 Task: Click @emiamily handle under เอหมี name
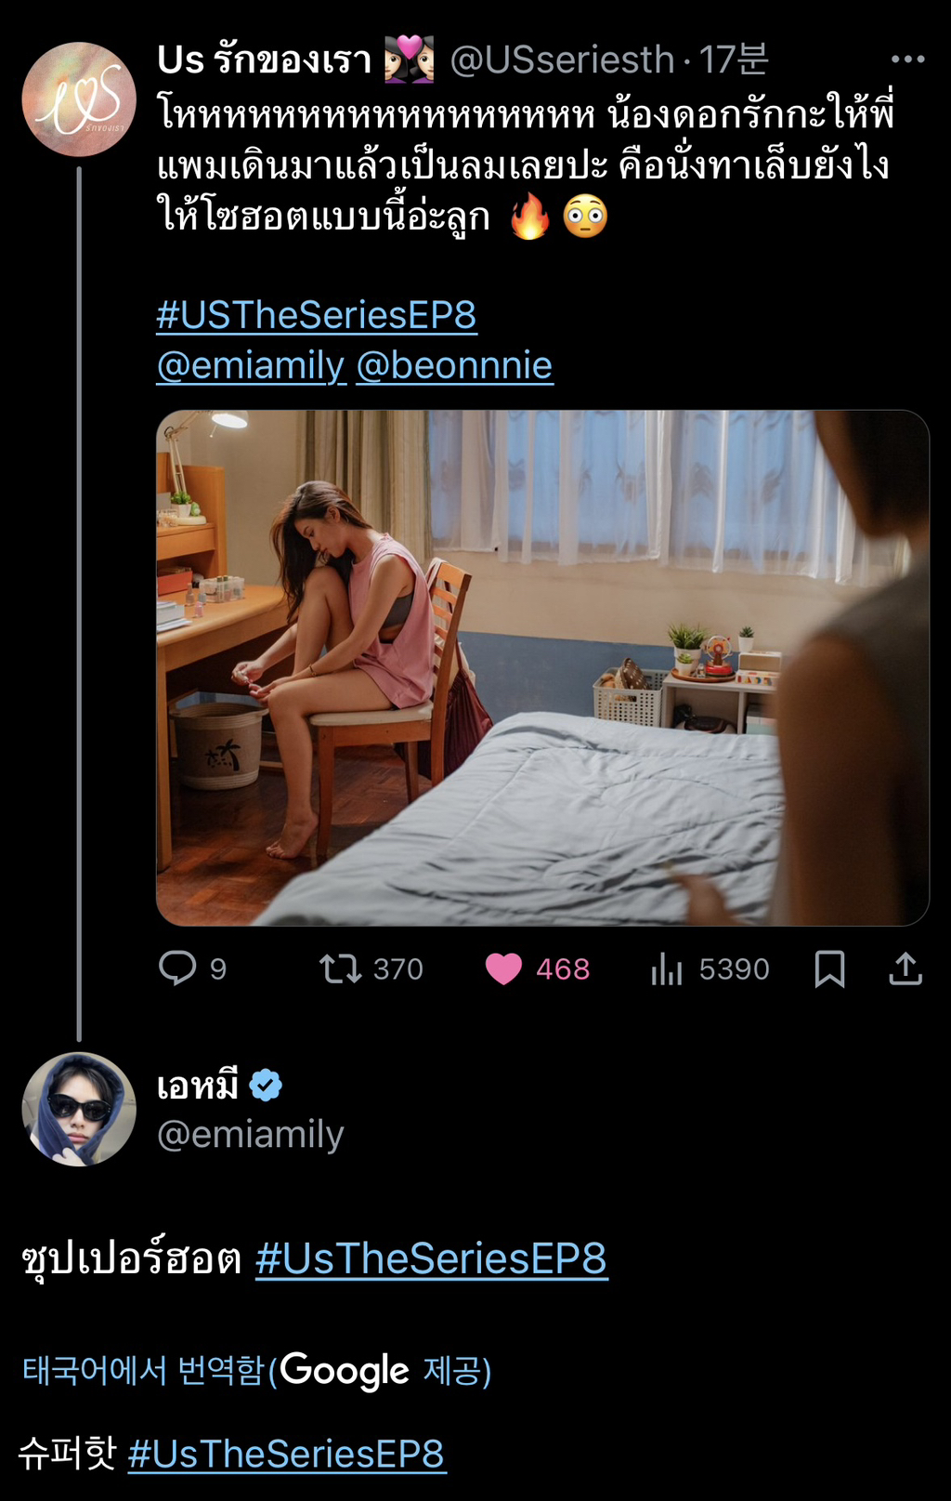251,1134
